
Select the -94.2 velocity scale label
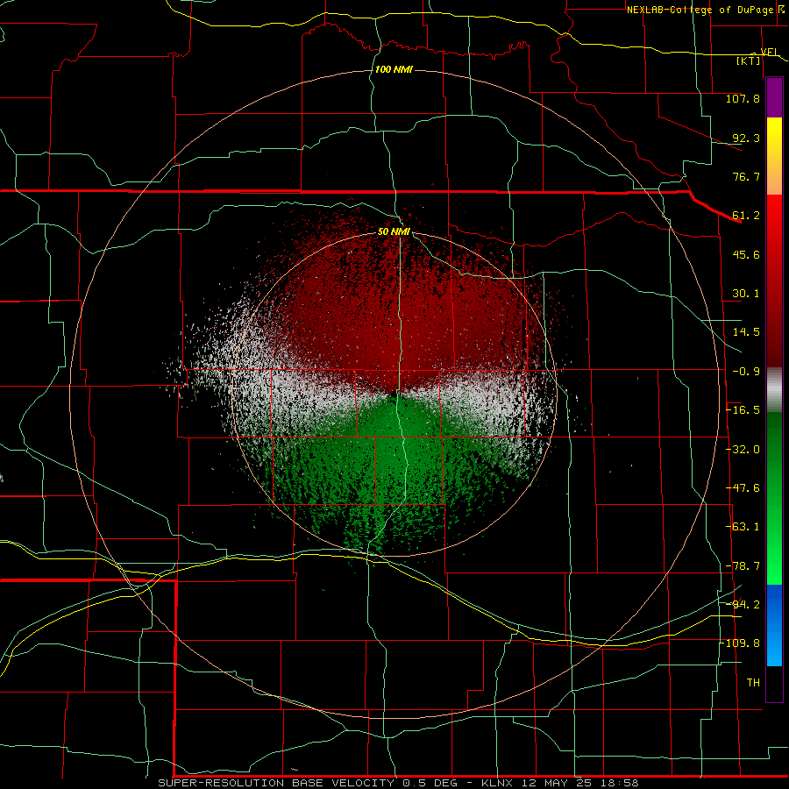pos(743,605)
